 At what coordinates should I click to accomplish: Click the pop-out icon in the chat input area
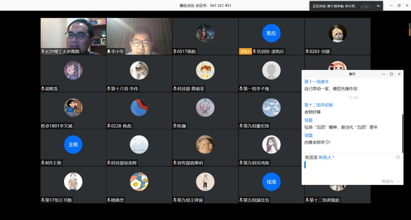click(x=398, y=157)
